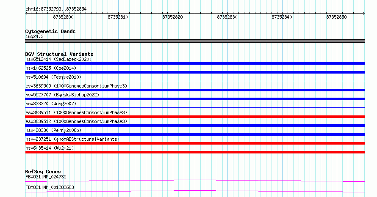This screenshot has height=197, width=377.
Task: Click the nsv5527707 (ByrskaBishop2022) label
Action: pos(62,95)
